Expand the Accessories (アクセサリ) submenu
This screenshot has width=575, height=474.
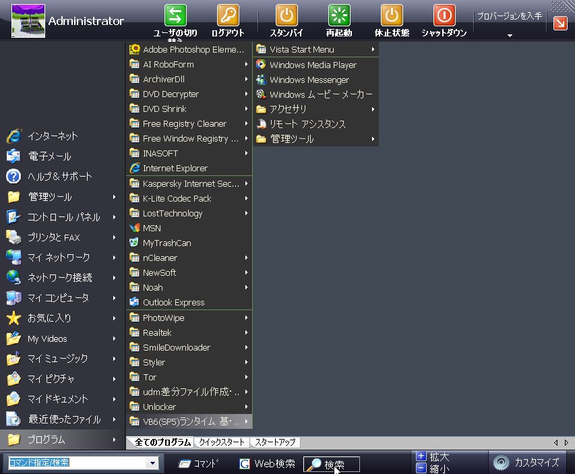point(315,109)
